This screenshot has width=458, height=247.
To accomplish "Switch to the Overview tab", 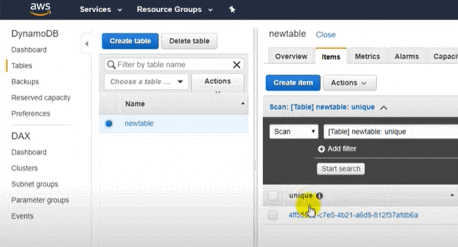I will 291,56.
